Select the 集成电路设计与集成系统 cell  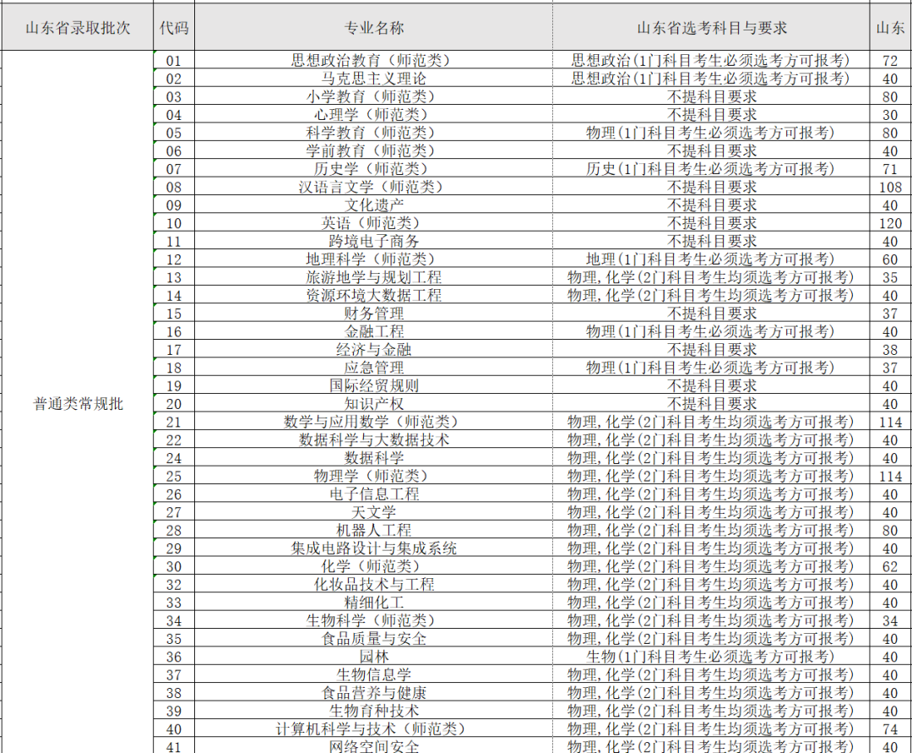point(373,547)
